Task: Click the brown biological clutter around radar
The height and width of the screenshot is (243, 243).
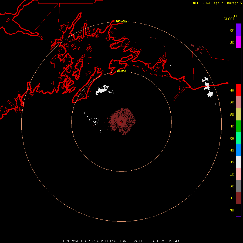Action: 122,121
